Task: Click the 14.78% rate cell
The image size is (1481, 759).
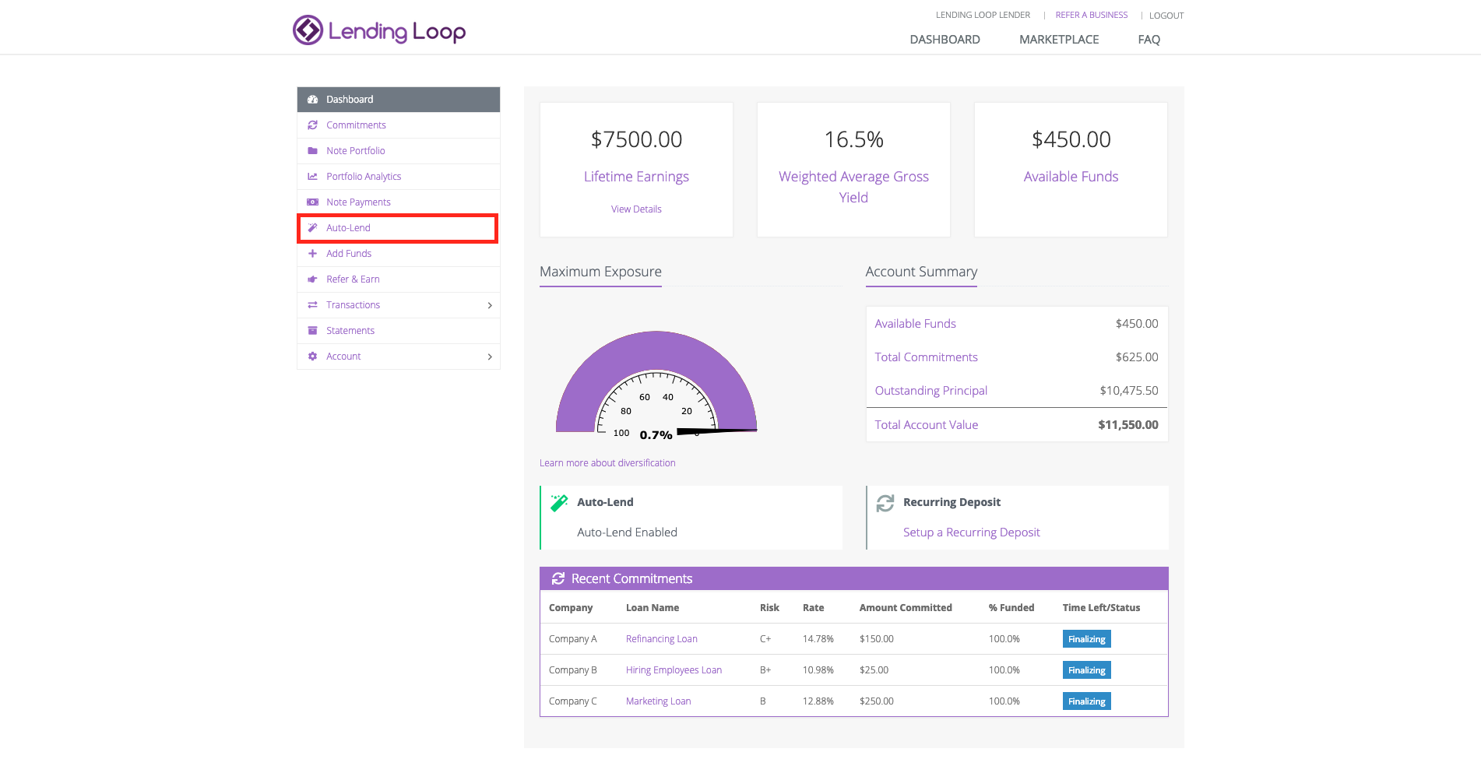Action: (x=818, y=639)
